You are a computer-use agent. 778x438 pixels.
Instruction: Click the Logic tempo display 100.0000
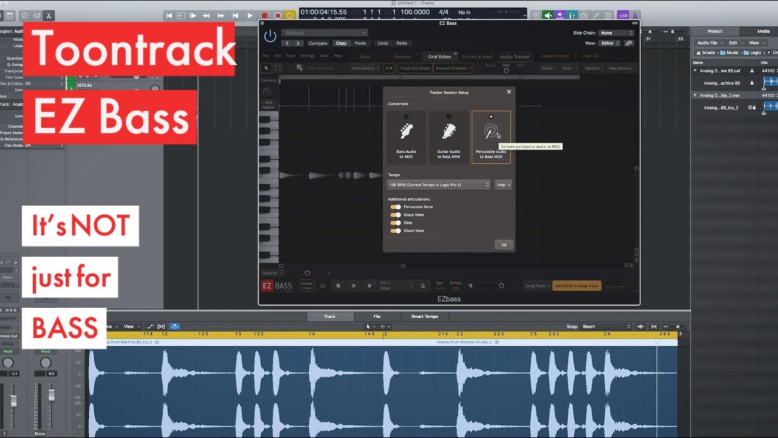pyautogui.click(x=415, y=12)
